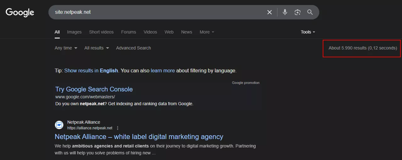Click the 'We help ambitious agencies' result description
The width and height of the screenshot is (402, 160).
click(155, 150)
